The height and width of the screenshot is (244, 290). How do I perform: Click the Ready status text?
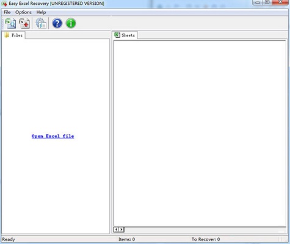pos(9,239)
